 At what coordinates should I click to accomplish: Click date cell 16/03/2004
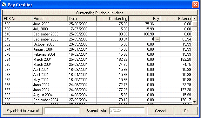click(82, 70)
